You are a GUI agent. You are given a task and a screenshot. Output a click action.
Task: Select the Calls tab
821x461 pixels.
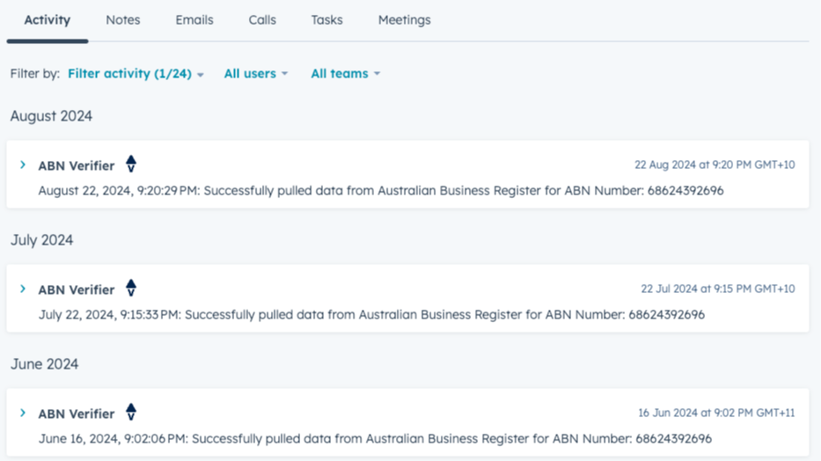tap(262, 19)
